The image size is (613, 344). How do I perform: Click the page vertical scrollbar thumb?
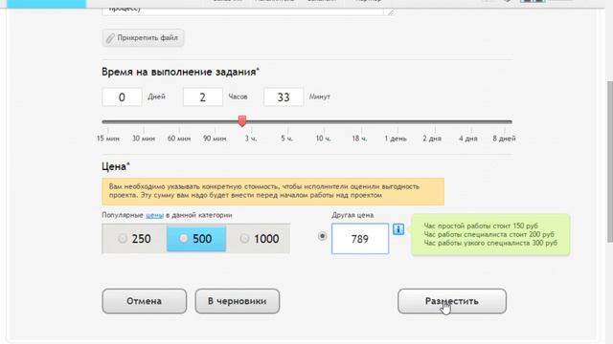click(x=610, y=161)
